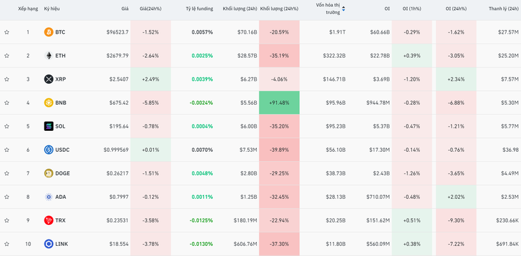Open the BNB symbol link
The image size is (521, 256).
tap(61, 103)
